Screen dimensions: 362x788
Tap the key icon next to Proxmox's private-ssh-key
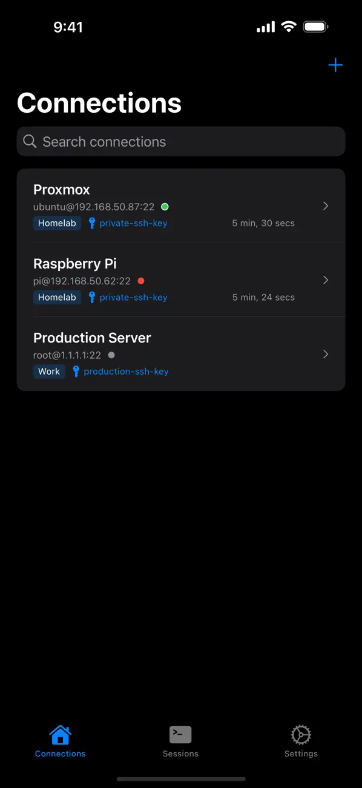tap(91, 223)
